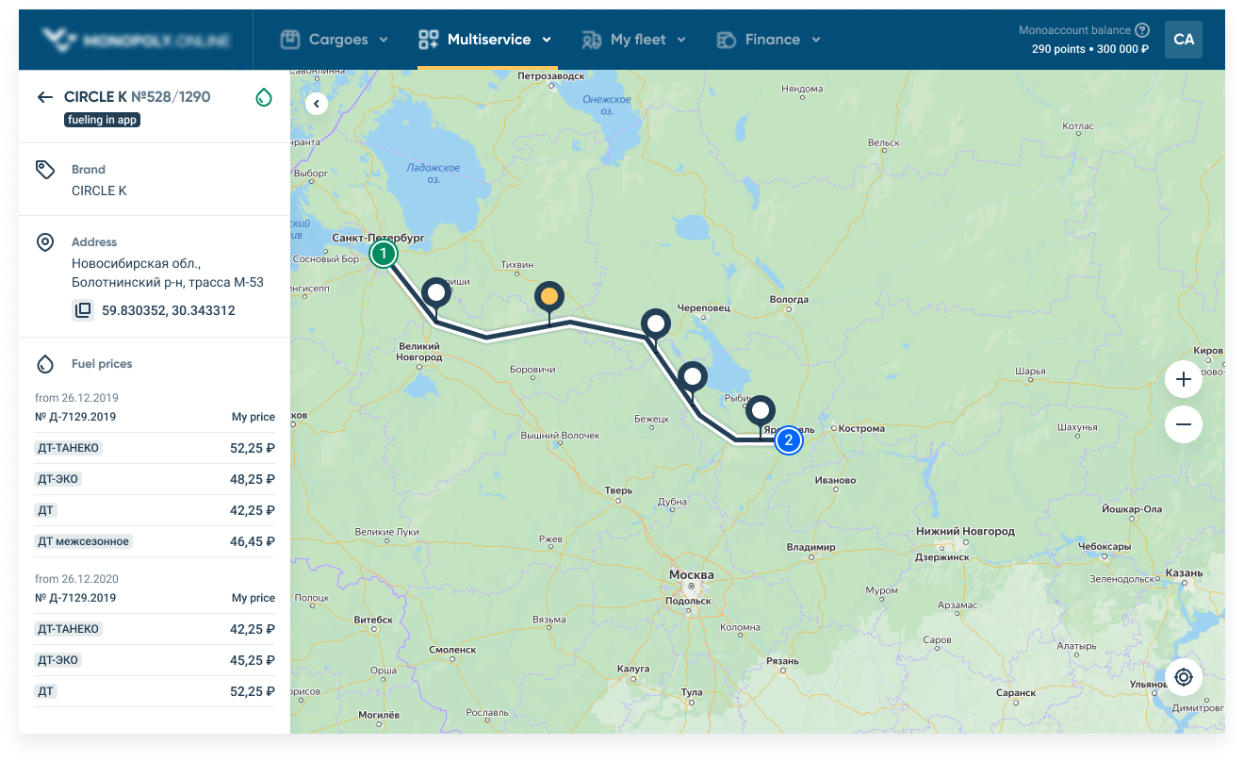Click the blue route end marker 2

(x=789, y=439)
